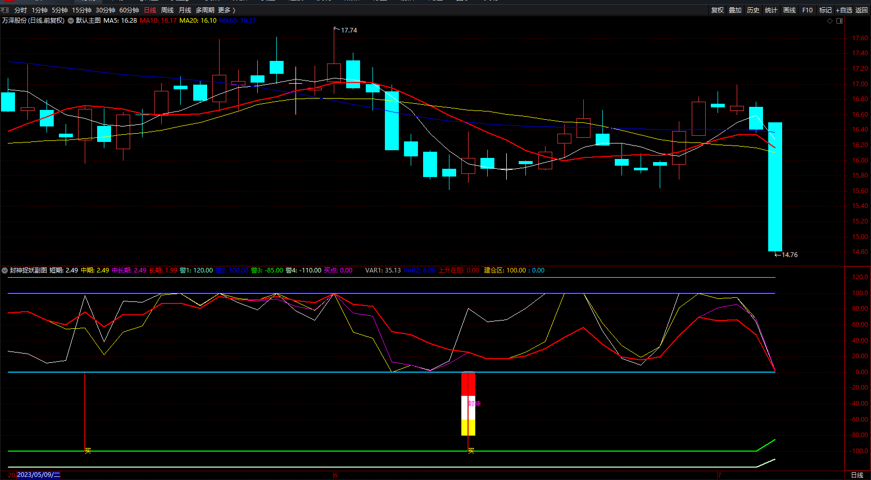Click the collapse panel icon left of 分时
Screen dimensions: 871x480
click(5, 10)
